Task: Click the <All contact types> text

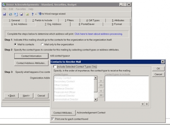Action: coord(60,56)
